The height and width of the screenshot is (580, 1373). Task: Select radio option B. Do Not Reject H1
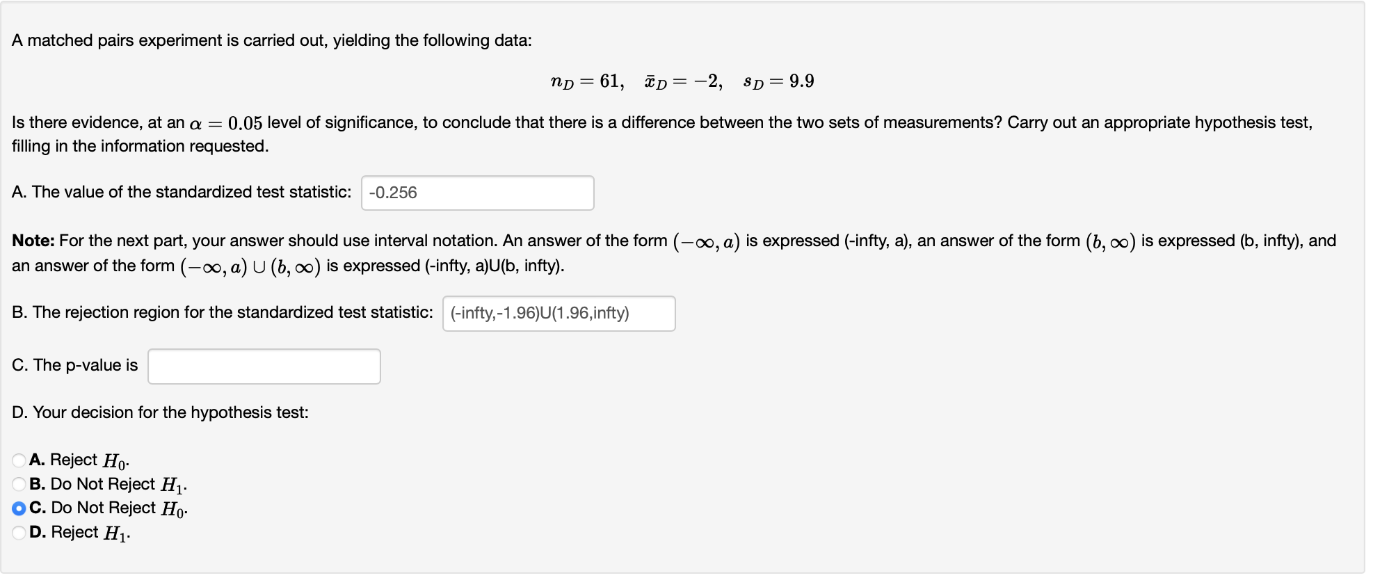[x=17, y=483]
